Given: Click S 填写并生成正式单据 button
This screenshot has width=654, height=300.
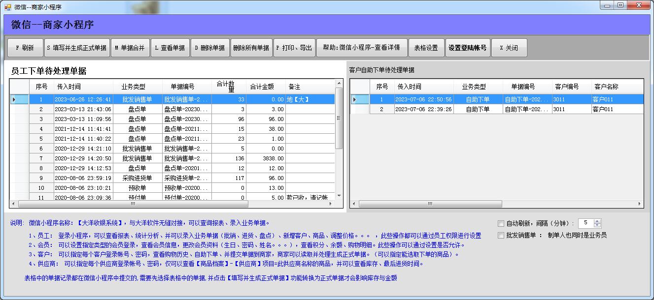Looking at the screenshot, I should [76, 48].
